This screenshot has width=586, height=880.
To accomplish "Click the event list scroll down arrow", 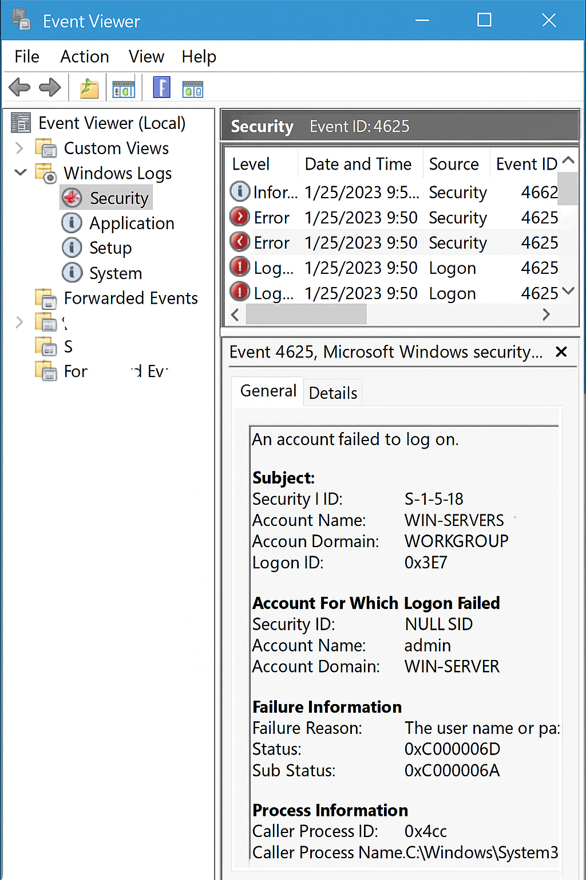I will pyautogui.click(x=568, y=291).
